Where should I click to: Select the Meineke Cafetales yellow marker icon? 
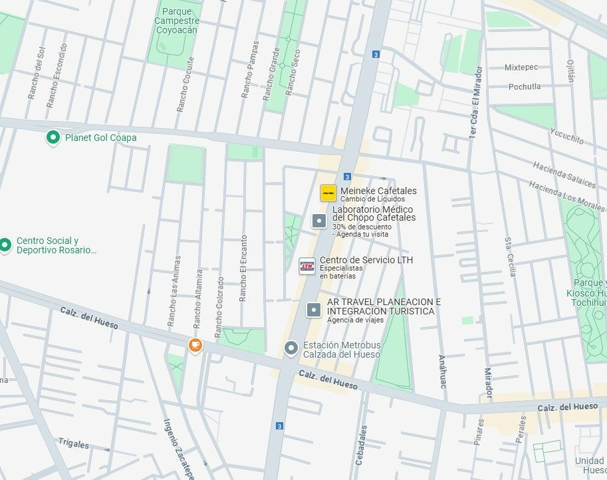click(328, 193)
